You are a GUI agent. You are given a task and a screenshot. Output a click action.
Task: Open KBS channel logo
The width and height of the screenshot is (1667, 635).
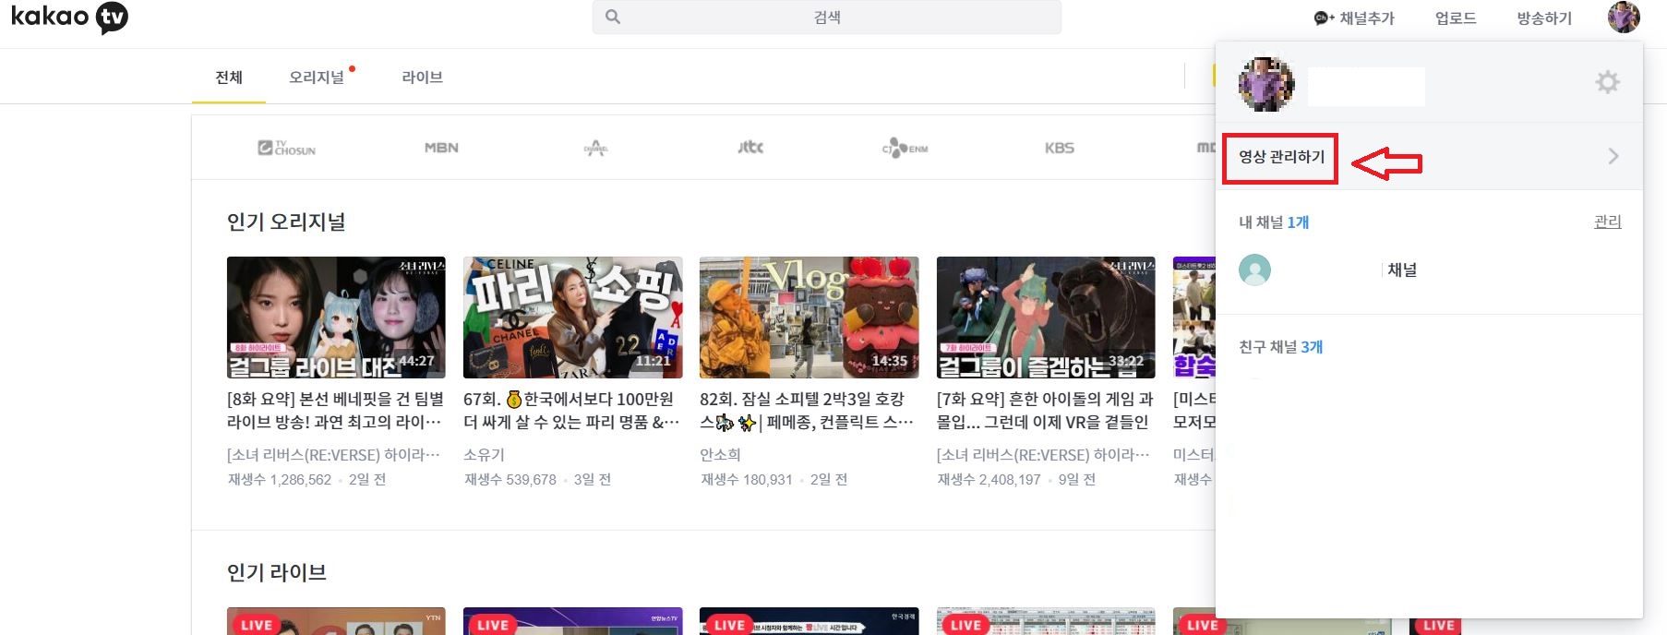click(x=1060, y=148)
